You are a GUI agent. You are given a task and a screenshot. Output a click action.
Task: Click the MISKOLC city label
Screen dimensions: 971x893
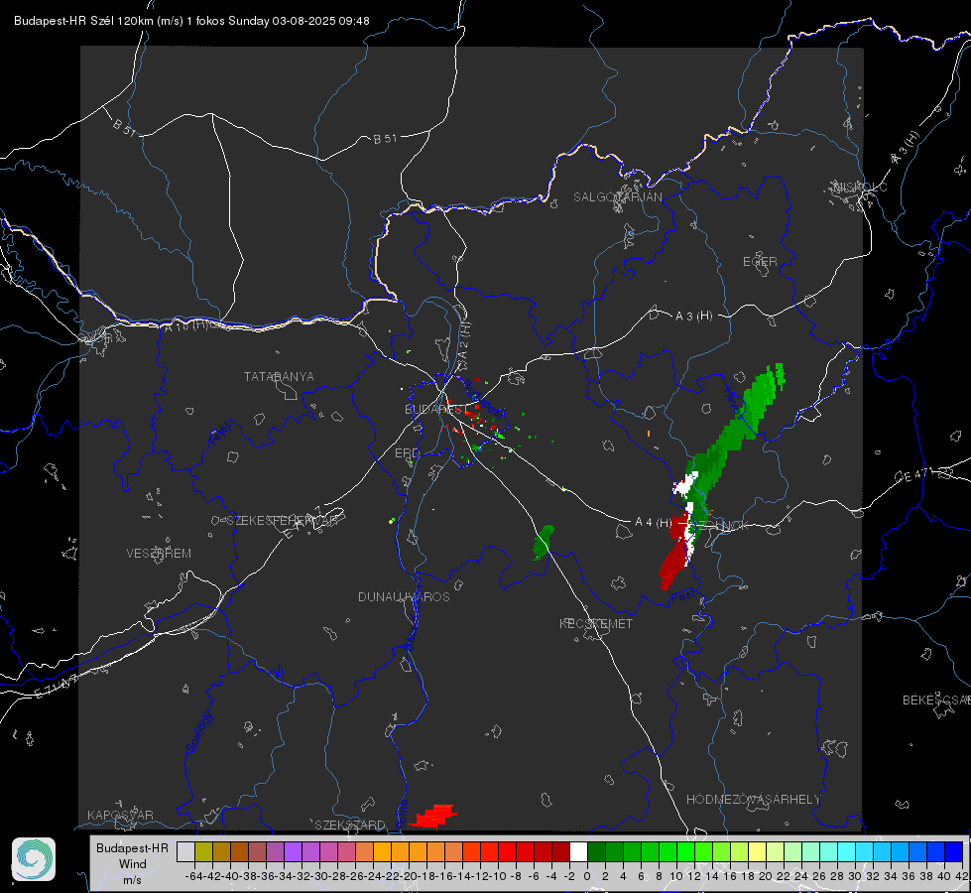tap(860, 187)
